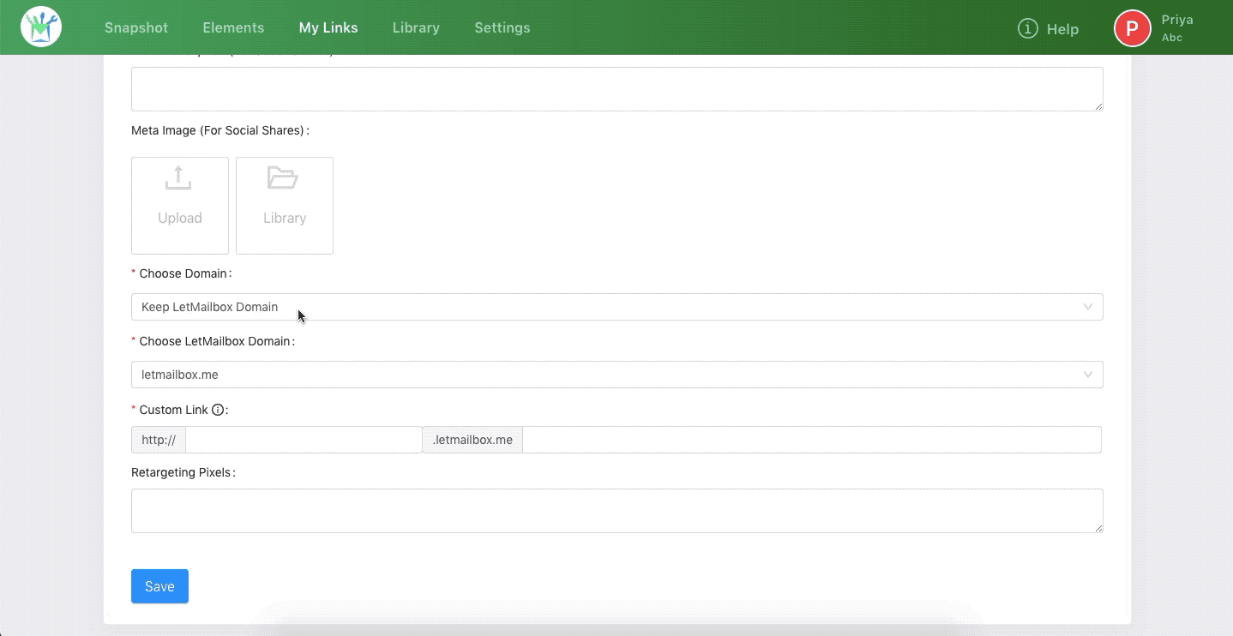
Task: Open the Settings navigation tab
Action: 502,27
